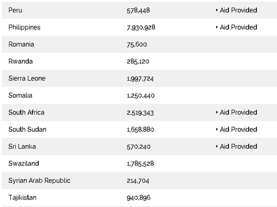Click the Syrian Arab Republic name

(39, 181)
